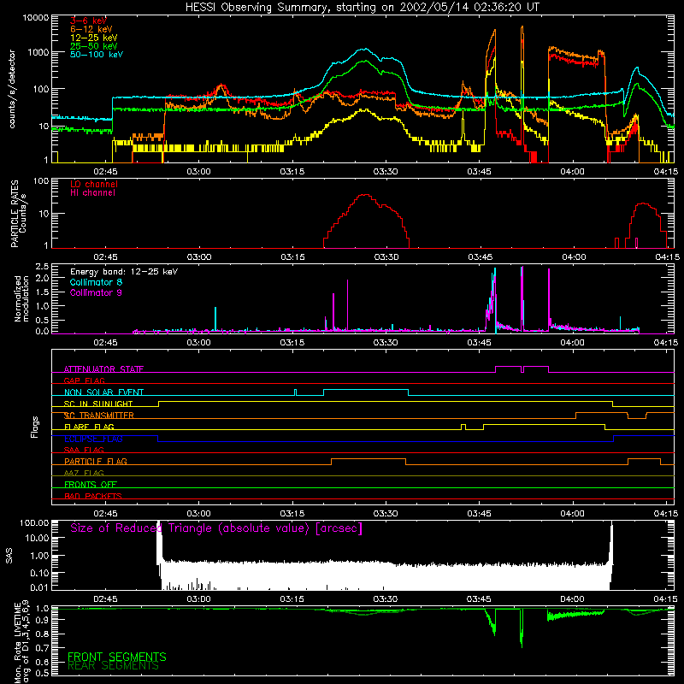Click the FLARE FLAG label
The image size is (684, 684).
89,427
